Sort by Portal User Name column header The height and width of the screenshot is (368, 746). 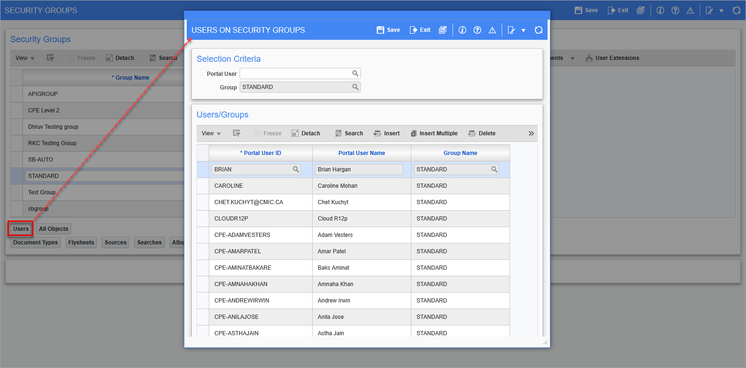point(361,153)
